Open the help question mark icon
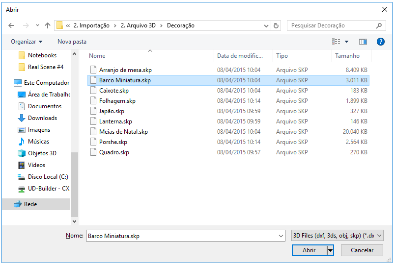The image size is (394, 265). click(380, 42)
